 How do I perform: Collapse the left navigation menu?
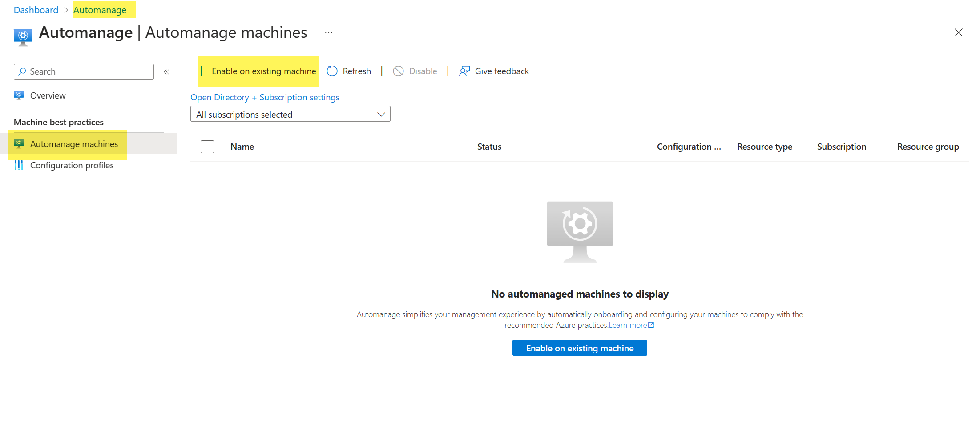[x=166, y=72]
